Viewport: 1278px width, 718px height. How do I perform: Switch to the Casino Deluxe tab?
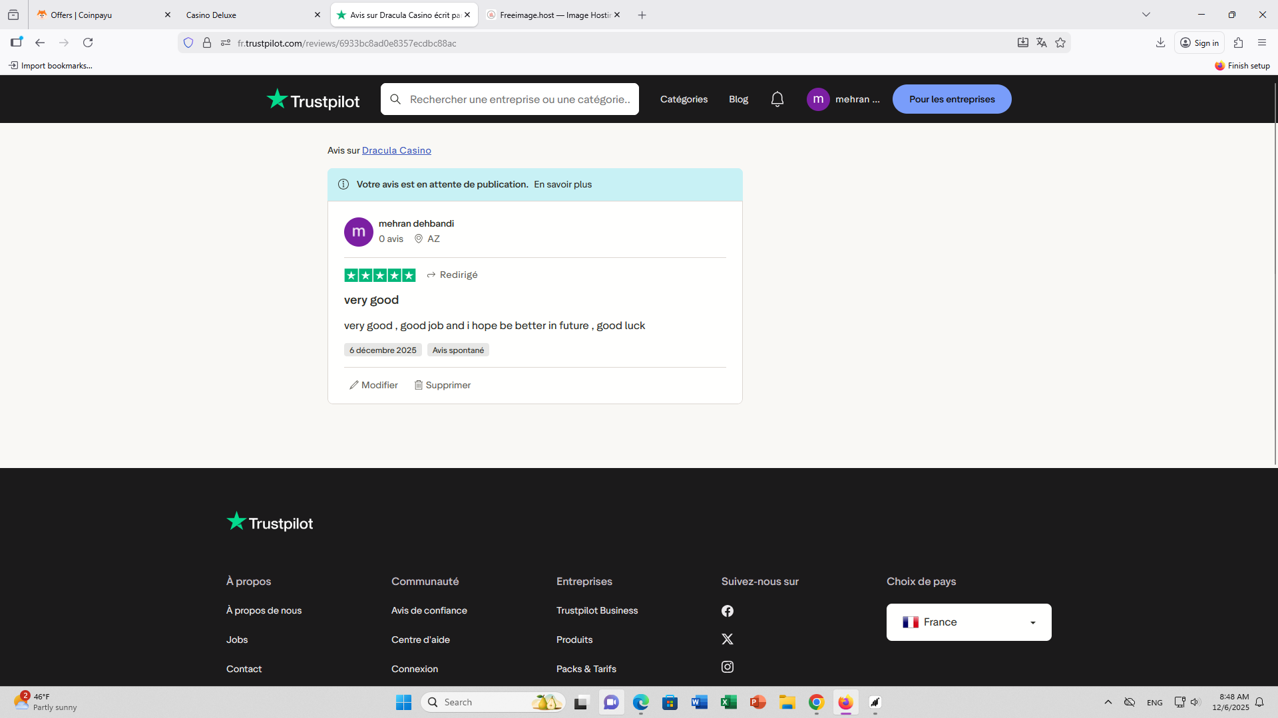(246, 15)
